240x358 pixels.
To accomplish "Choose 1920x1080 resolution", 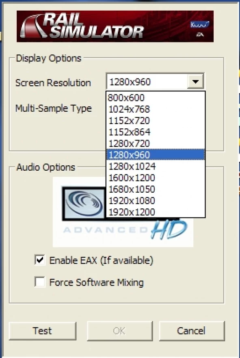I will click(156, 200).
